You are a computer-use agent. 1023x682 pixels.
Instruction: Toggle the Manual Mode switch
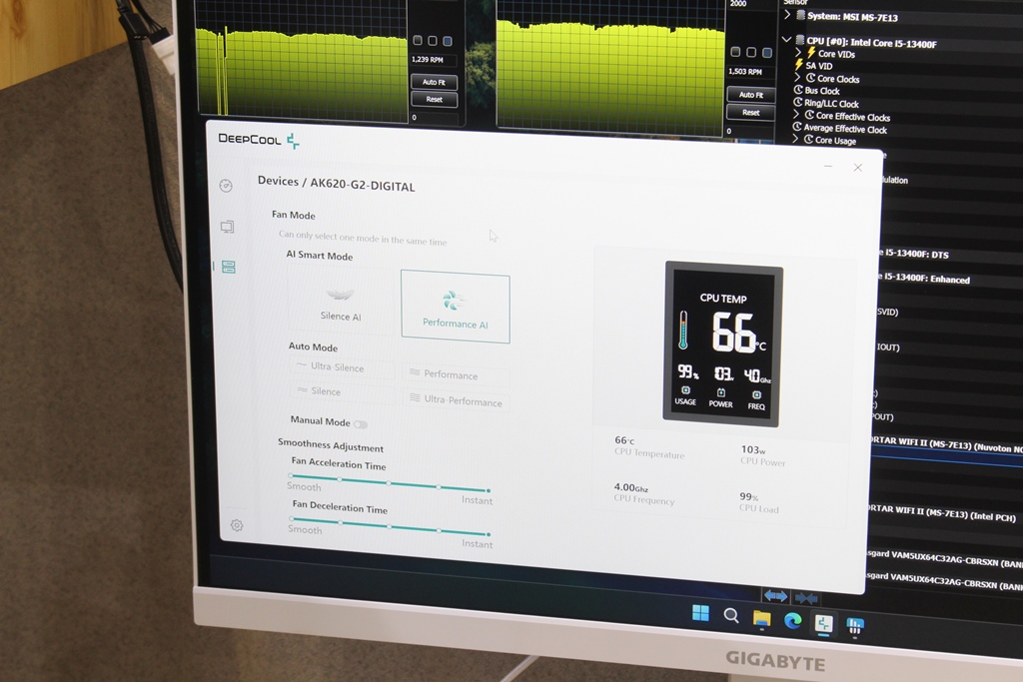pos(361,424)
